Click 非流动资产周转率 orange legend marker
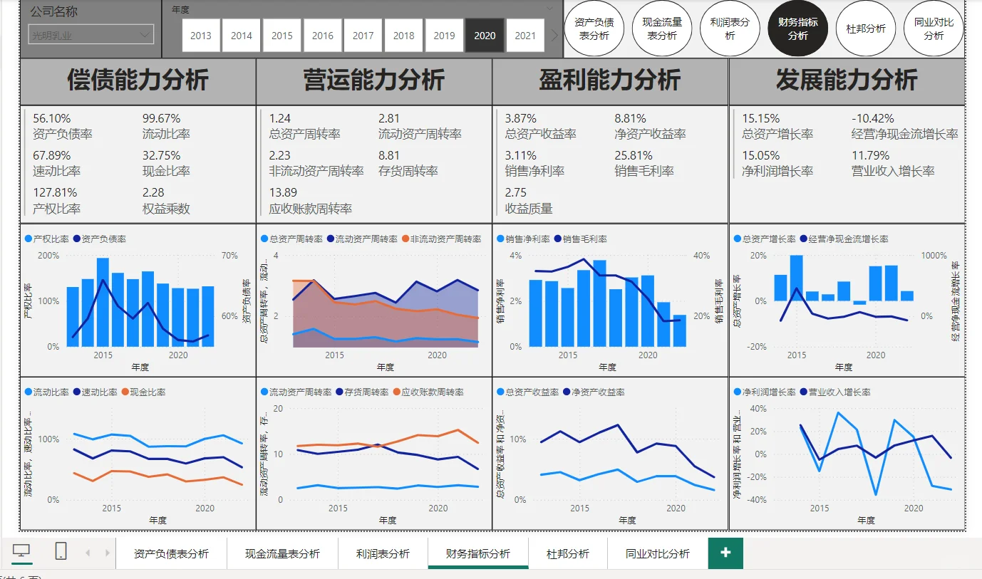The image size is (982, 579). click(x=405, y=239)
